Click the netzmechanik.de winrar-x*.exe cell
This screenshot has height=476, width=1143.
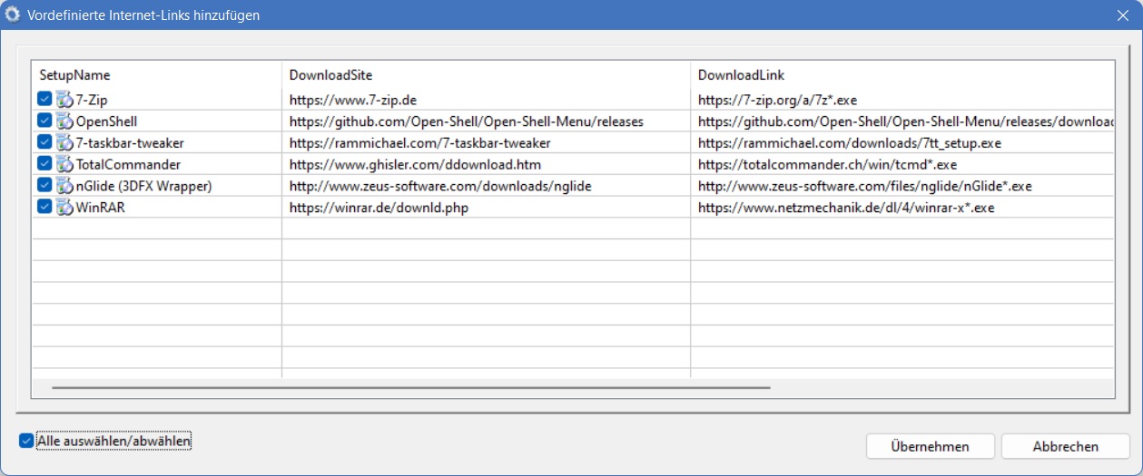click(x=902, y=207)
